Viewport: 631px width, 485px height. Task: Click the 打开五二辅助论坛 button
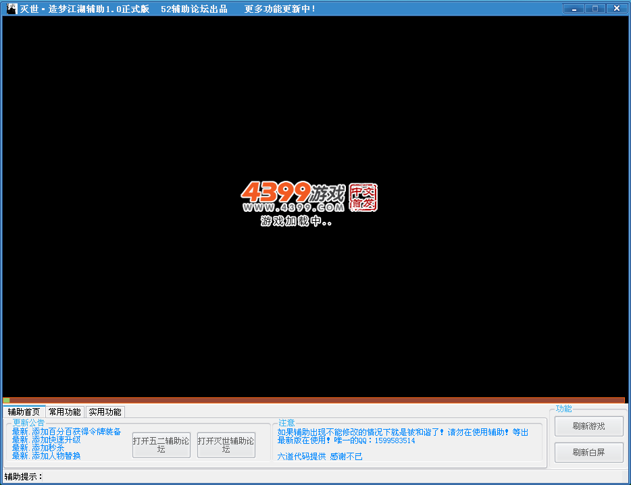(161, 445)
